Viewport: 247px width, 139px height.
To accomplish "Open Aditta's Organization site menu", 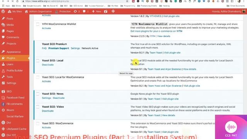I will (38, 11).
